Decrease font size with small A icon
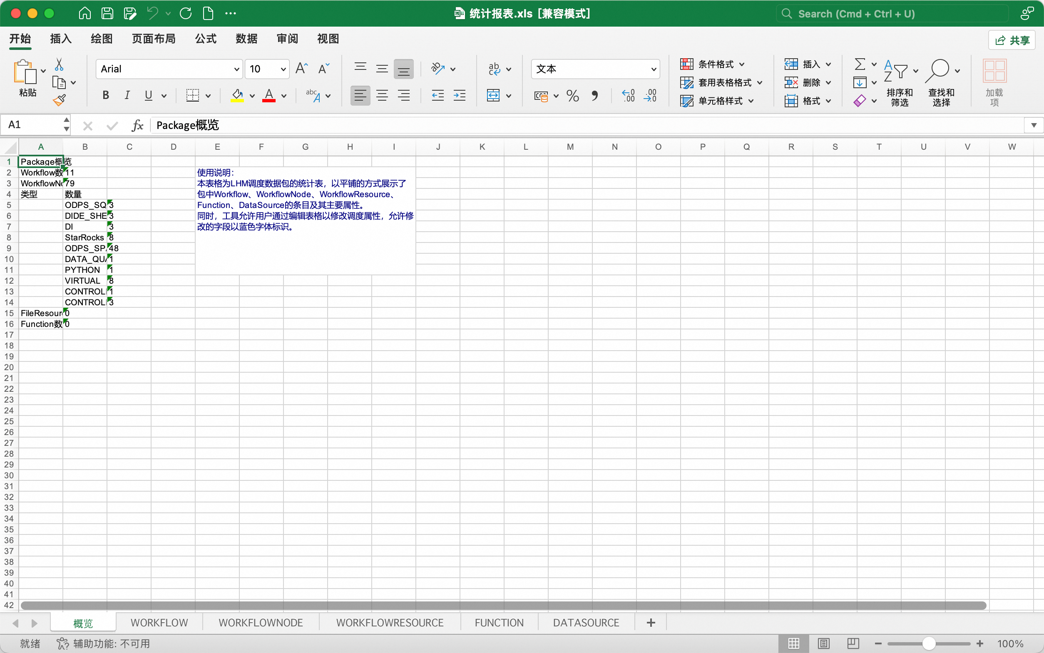Image resolution: width=1044 pixels, height=653 pixels. click(324, 69)
